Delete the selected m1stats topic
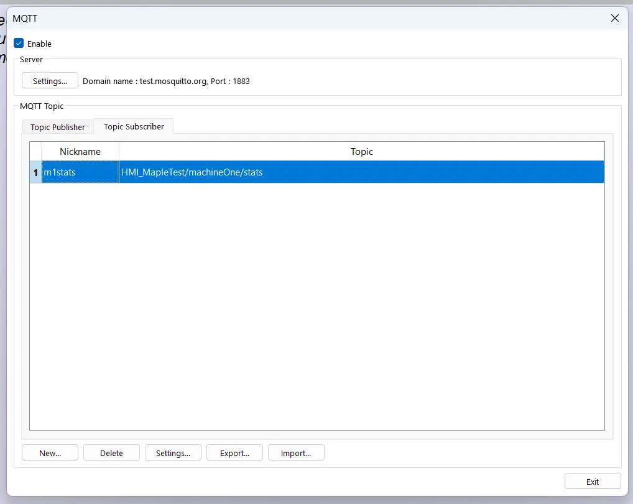Viewport: 633px width, 504px height. tap(111, 452)
